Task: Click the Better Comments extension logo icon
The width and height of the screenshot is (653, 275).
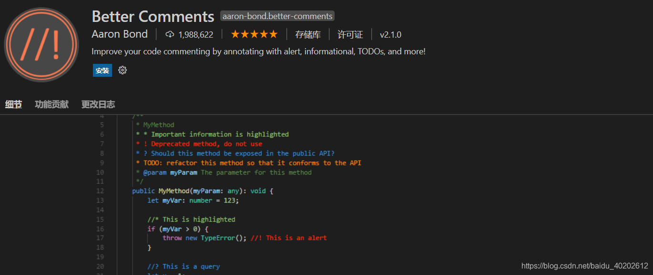Action: [x=41, y=45]
